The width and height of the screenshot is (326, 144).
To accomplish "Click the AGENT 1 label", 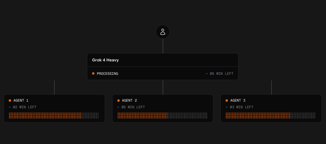I will pyautogui.click(x=21, y=100).
